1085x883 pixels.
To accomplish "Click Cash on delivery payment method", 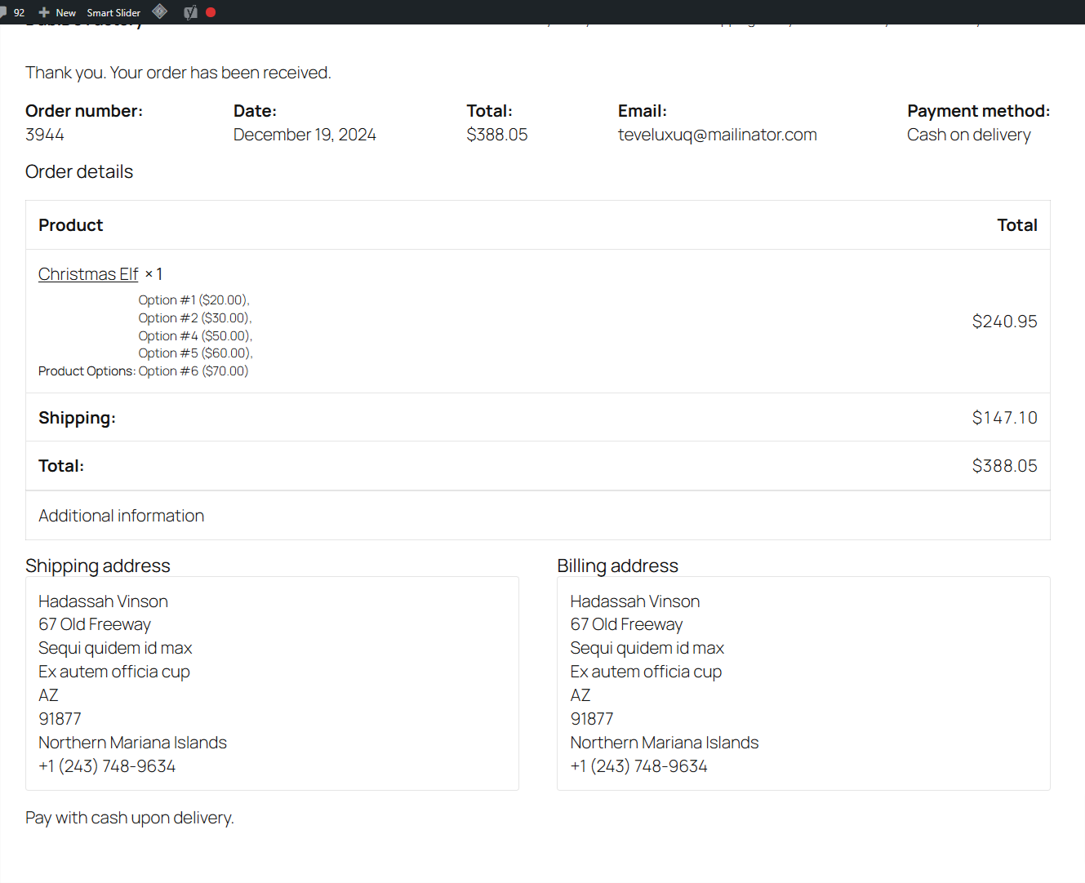I will coord(969,135).
